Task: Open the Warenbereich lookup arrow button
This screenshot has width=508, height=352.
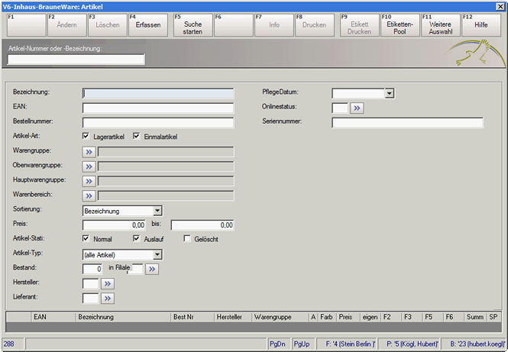Action: click(x=89, y=195)
